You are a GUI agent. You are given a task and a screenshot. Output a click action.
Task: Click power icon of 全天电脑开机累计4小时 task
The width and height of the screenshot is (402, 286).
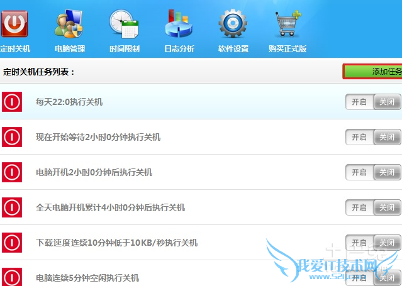pyautogui.click(x=12, y=207)
